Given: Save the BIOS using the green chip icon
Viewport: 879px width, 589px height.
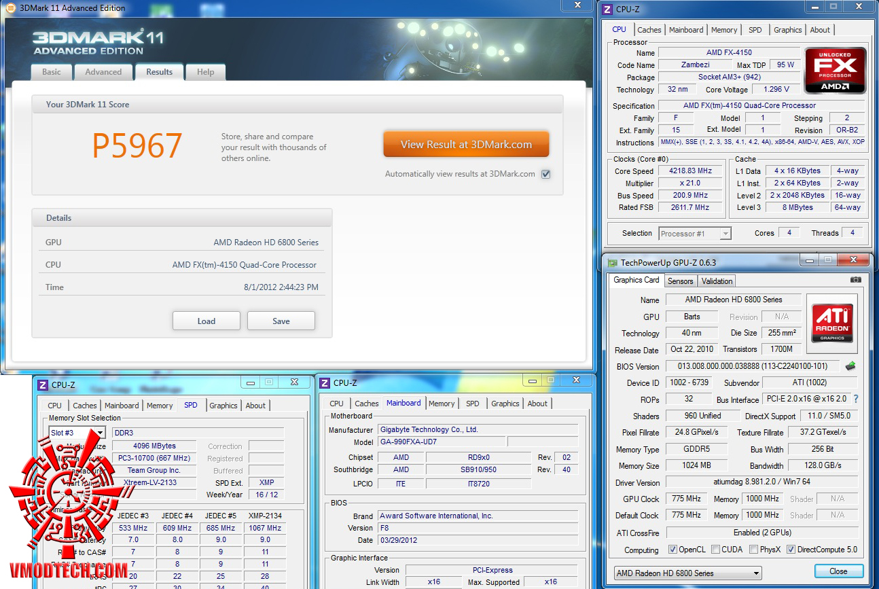Looking at the screenshot, I should pyautogui.click(x=850, y=366).
